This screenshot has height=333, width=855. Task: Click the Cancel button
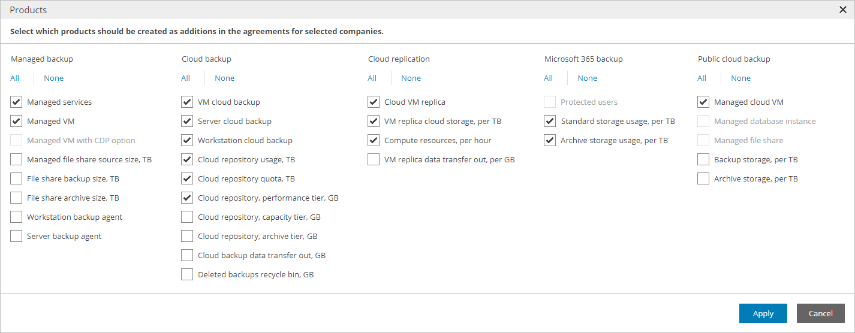[x=820, y=313]
